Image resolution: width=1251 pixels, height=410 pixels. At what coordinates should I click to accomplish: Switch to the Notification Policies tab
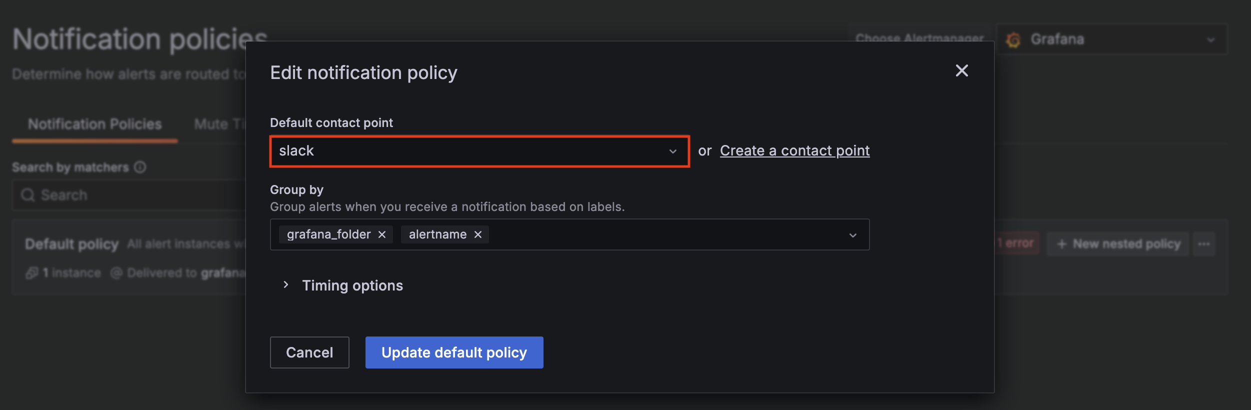[x=95, y=124]
